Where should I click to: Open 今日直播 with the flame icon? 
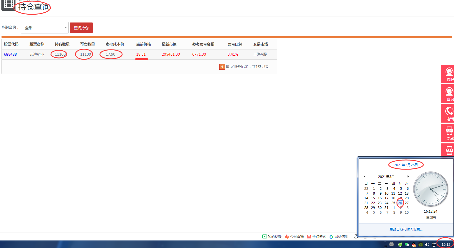coord(294,236)
